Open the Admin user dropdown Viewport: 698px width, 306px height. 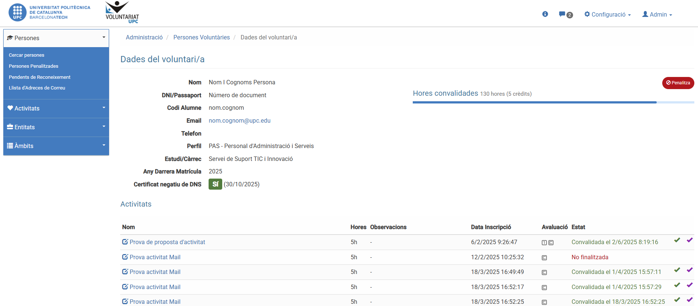pos(657,14)
